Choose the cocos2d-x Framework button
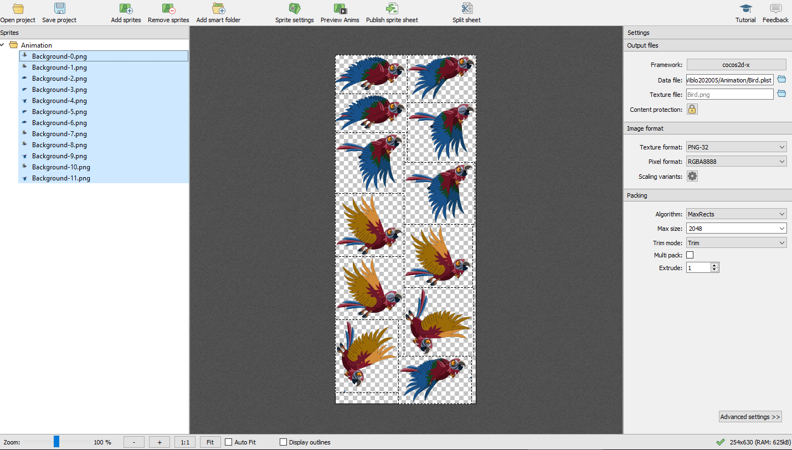The height and width of the screenshot is (450, 792). point(736,65)
